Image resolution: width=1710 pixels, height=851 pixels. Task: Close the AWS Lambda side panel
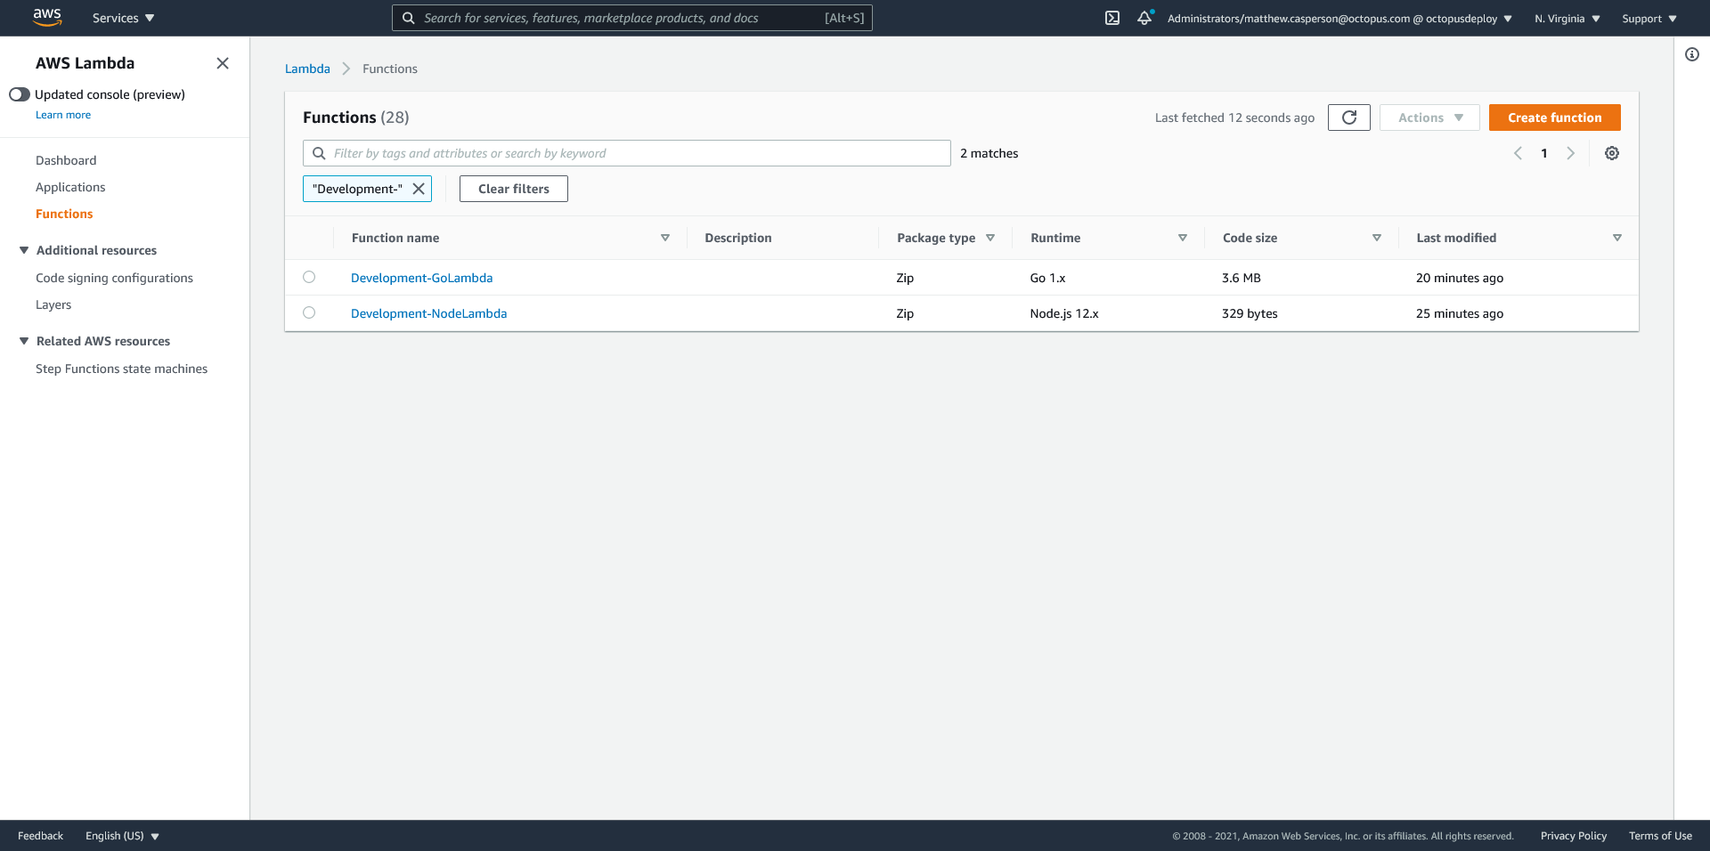223,63
